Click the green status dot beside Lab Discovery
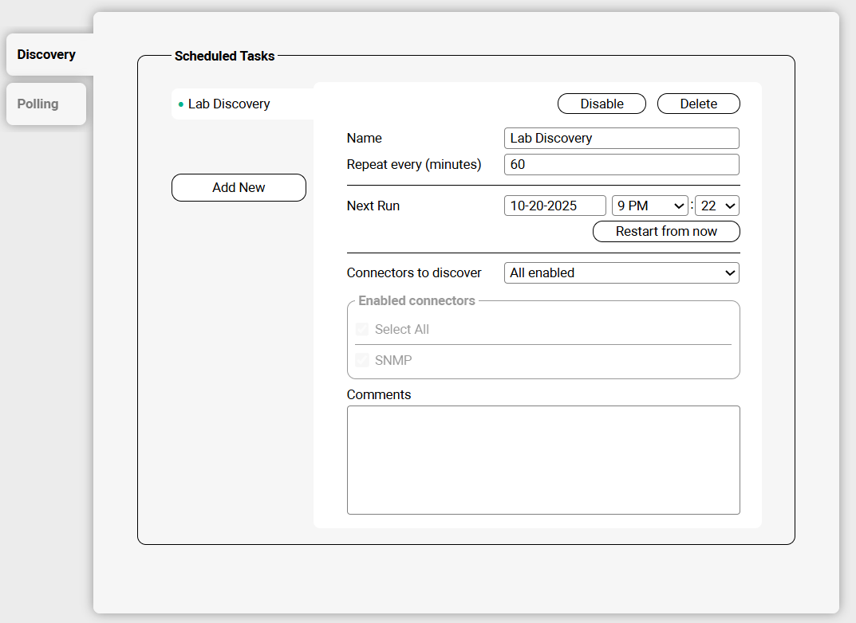The image size is (856, 623). click(x=181, y=104)
